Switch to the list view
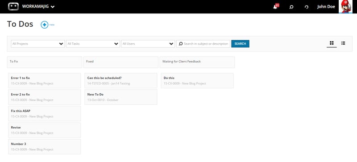 343,43
